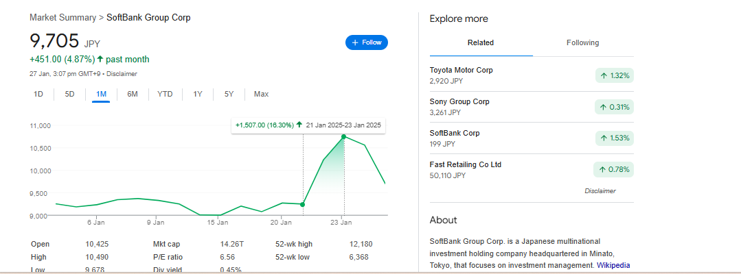Open the Disclaimer under related stocks
This screenshot has height=274, width=741.
tap(600, 191)
